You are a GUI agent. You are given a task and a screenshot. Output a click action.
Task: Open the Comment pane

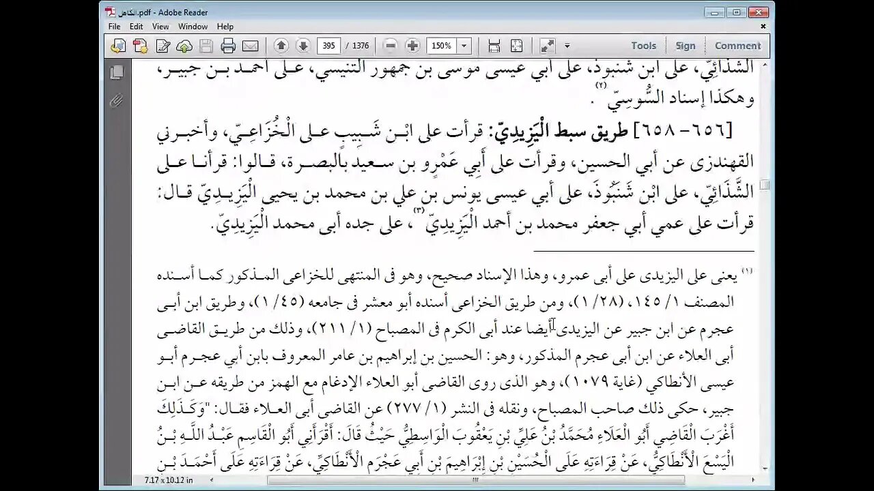737,46
